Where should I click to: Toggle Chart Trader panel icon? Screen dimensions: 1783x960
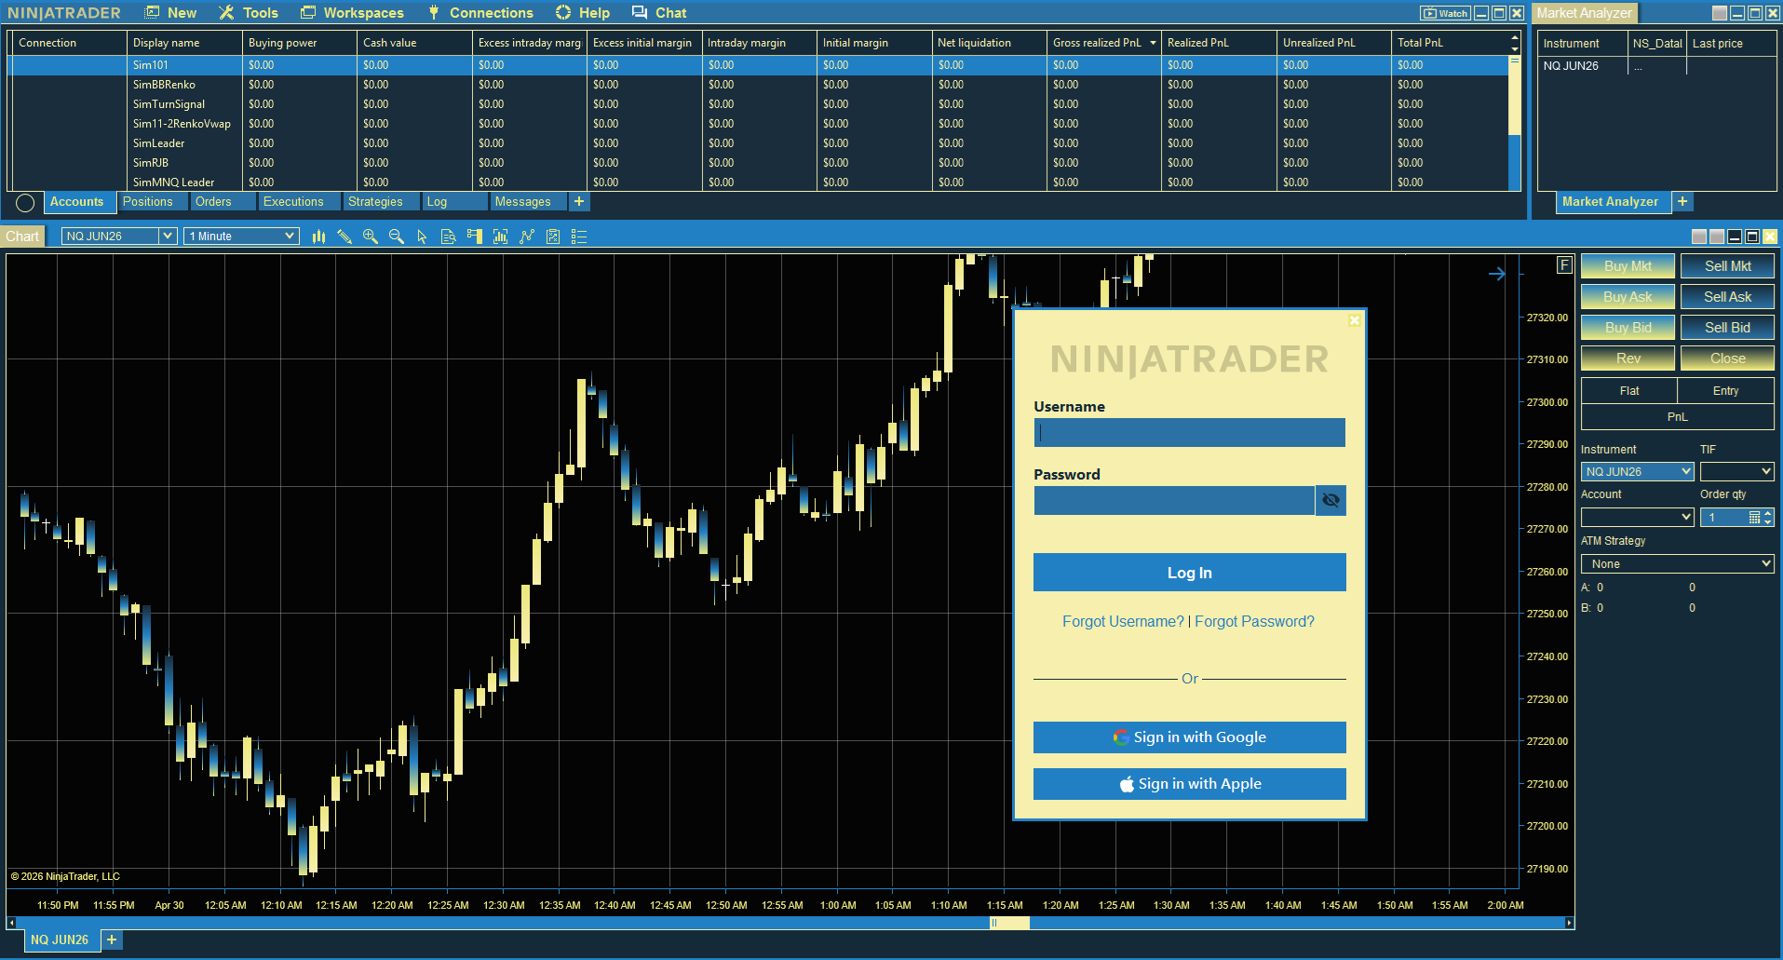tap(474, 237)
